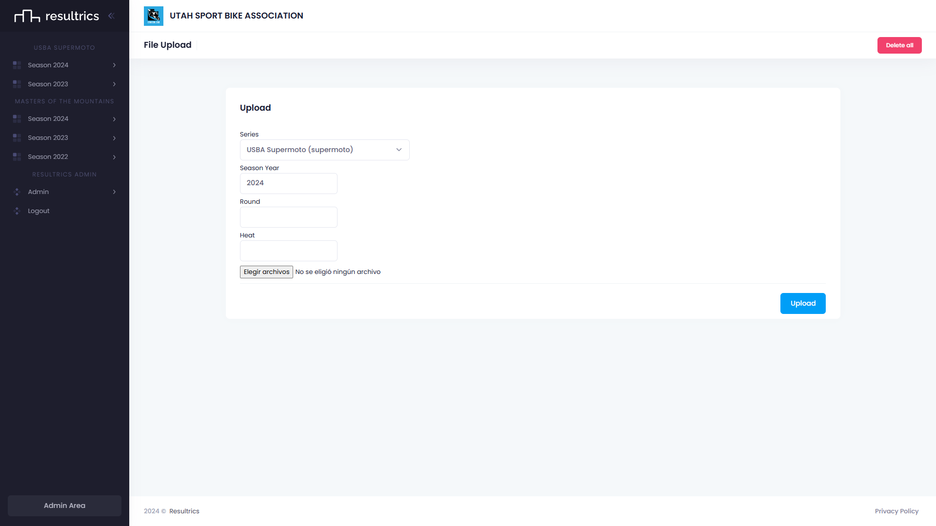Screen dimensions: 936x526
Task: Click the Utah Sport Bike Association logo
Action: pos(153,16)
